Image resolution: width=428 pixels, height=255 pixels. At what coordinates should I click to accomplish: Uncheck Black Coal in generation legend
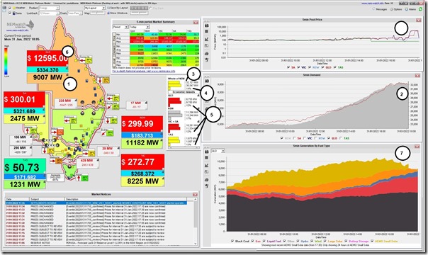tap(232, 241)
